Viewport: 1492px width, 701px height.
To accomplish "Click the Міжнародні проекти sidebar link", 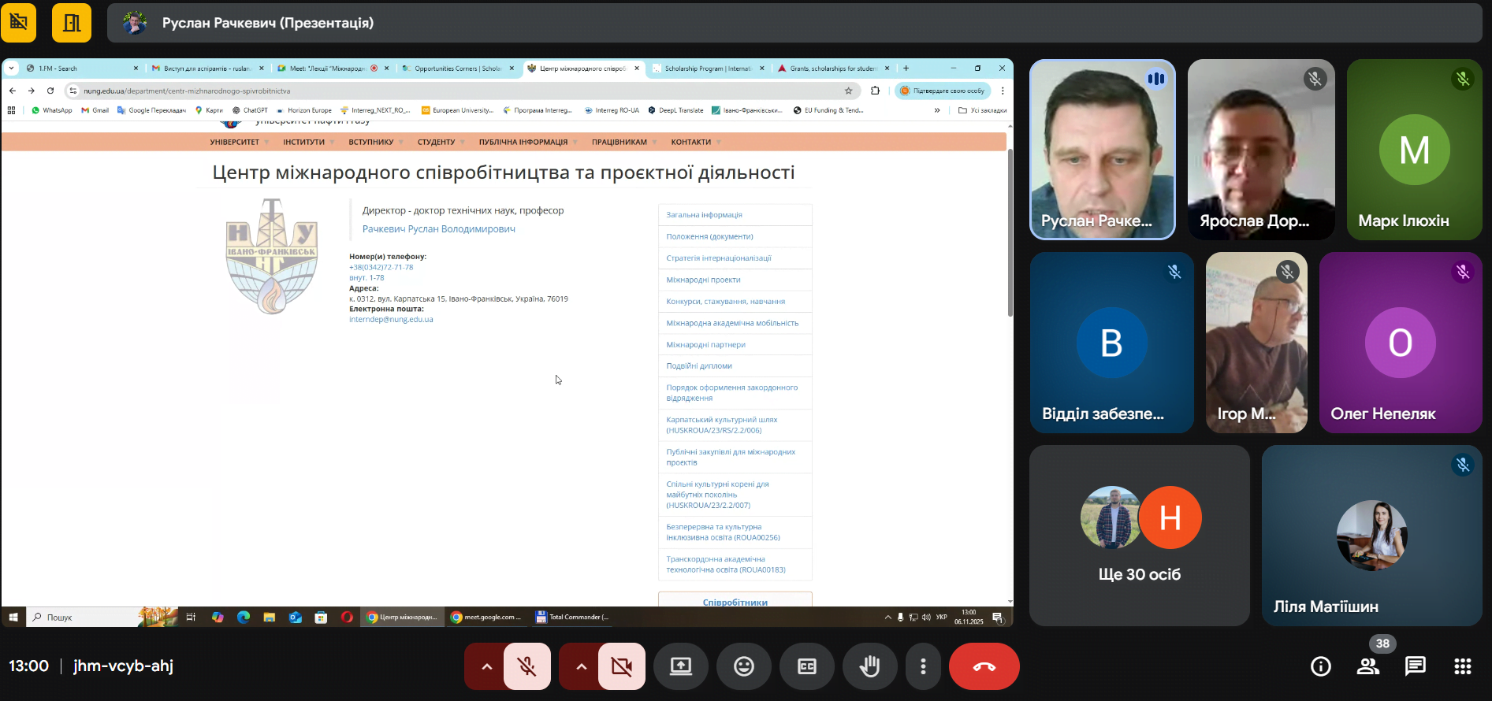I will point(703,280).
